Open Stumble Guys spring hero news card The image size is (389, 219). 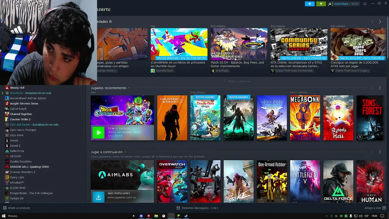(179, 44)
